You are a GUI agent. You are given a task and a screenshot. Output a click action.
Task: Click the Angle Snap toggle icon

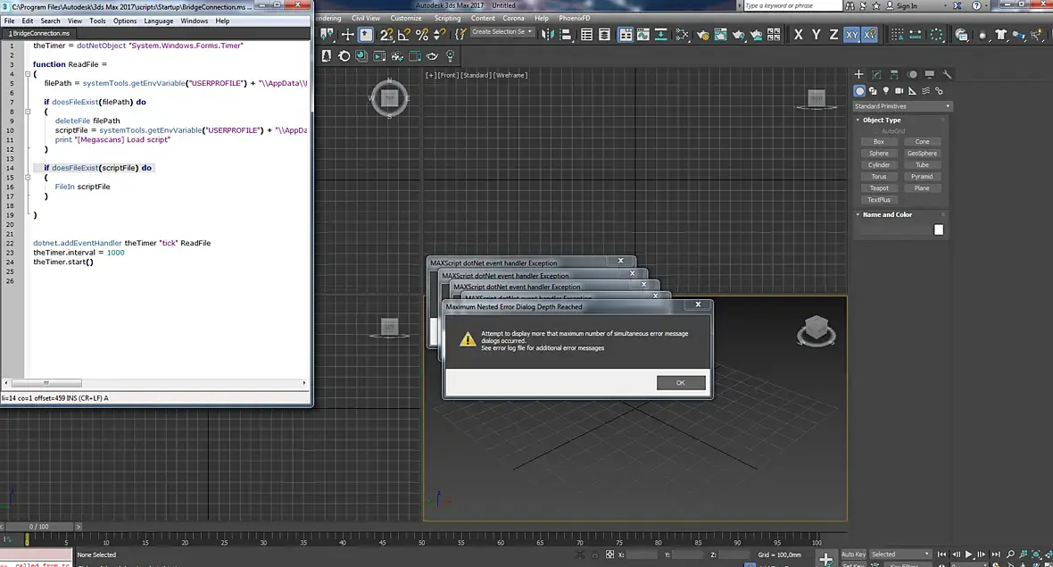[404, 35]
